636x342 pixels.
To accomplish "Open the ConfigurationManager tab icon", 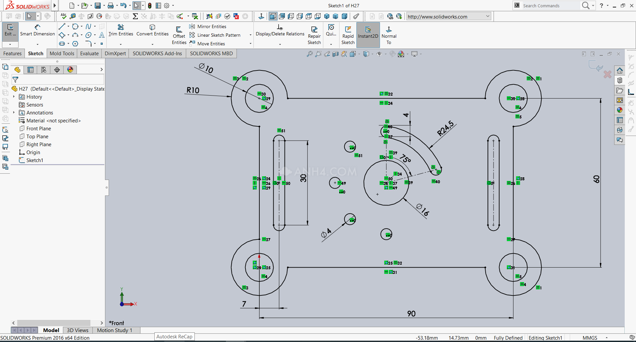I will click(44, 70).
